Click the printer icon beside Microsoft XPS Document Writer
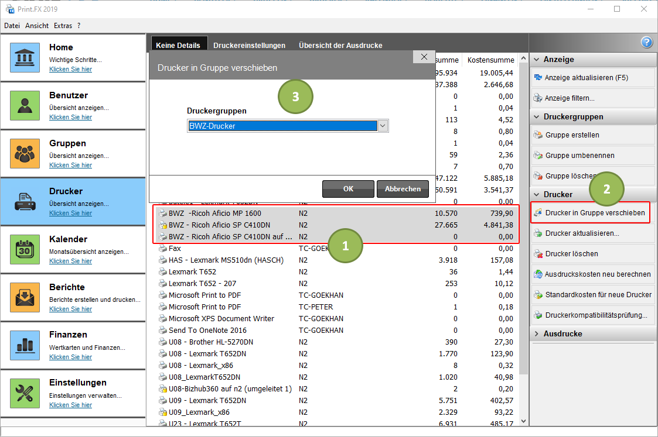658x437 pixels. coord(163,319)
